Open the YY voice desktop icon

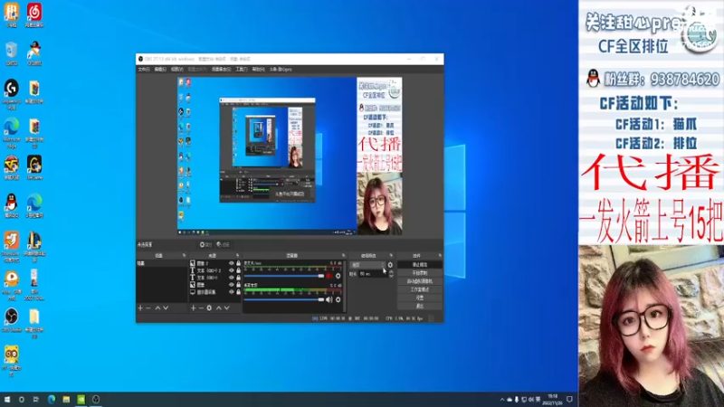(x=12, y=361)
